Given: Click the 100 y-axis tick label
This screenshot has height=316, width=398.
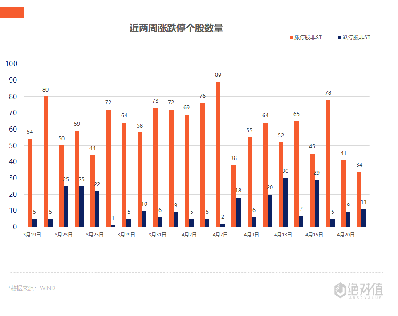Looking at the screenshot, I should click(11, 64).
